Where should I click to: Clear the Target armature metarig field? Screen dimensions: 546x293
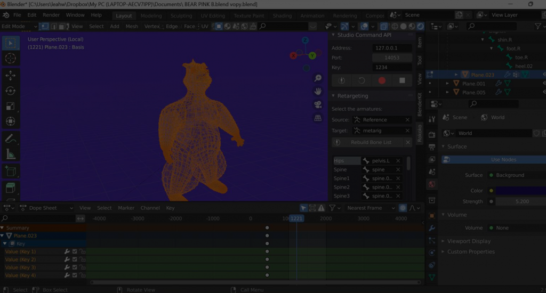[407, 131]
